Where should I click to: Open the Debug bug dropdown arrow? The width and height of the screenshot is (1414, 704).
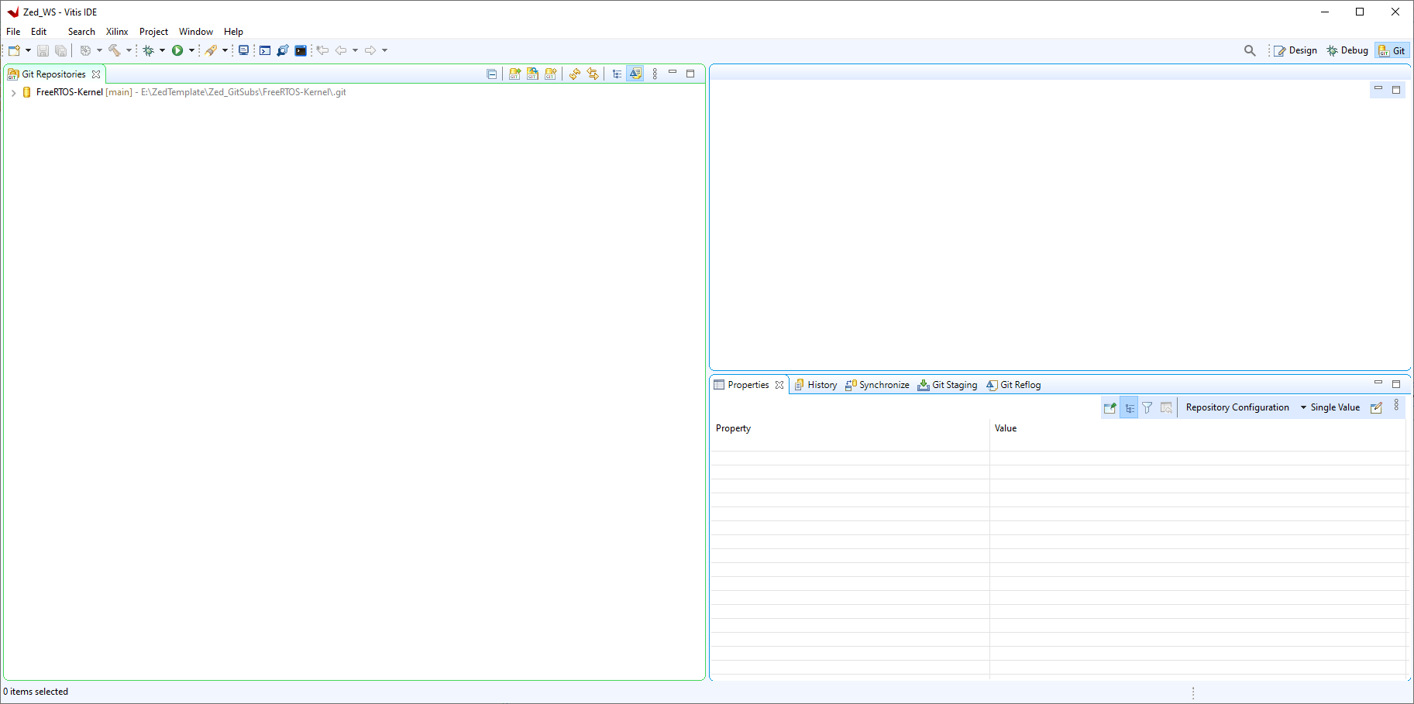point(162,50)
